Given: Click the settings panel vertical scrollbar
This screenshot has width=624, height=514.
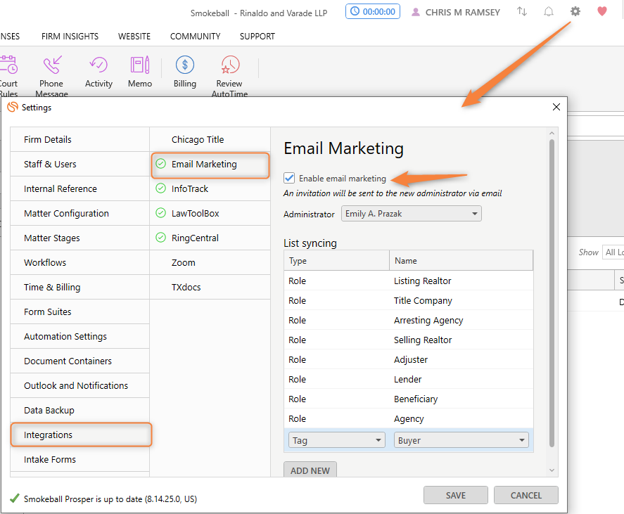Looking at the screenshot, I should point(552,293).
